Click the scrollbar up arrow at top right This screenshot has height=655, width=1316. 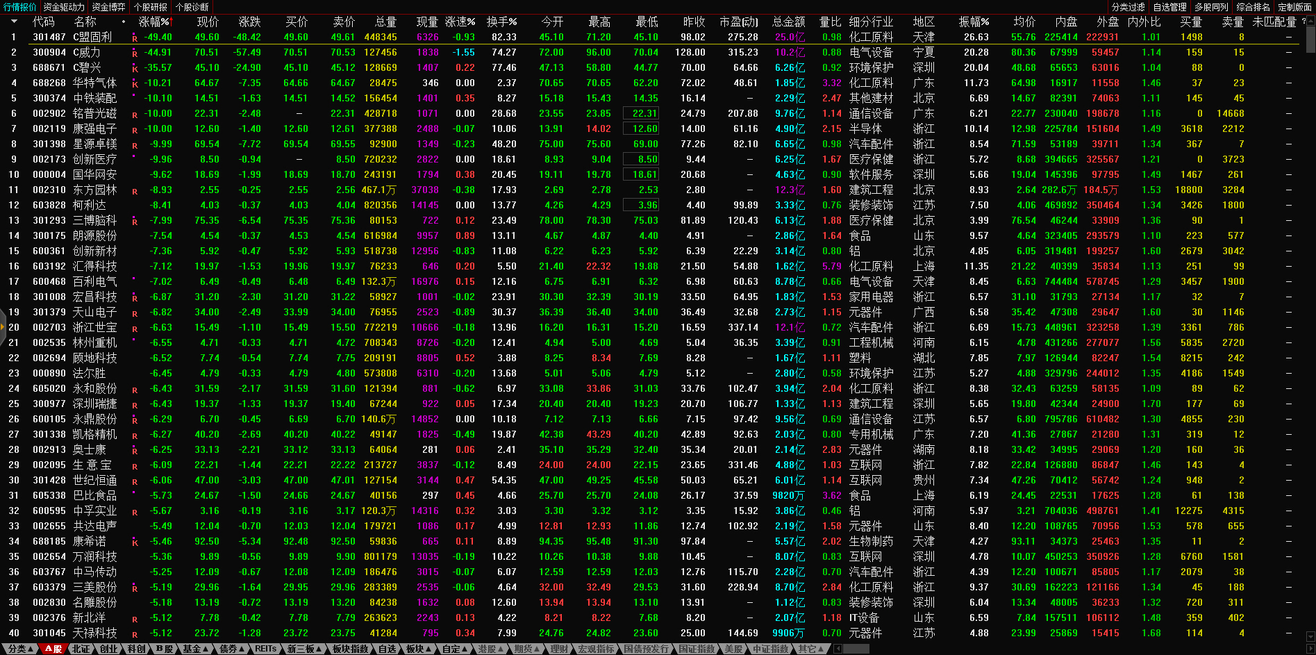1310,21
